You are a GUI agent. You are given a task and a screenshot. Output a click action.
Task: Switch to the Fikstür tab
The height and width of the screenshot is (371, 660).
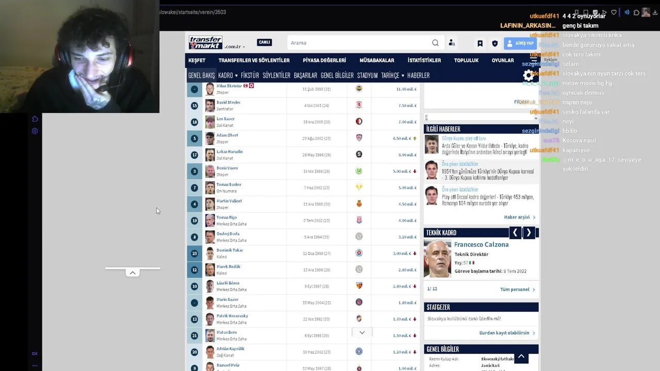[x=250, y=75]
